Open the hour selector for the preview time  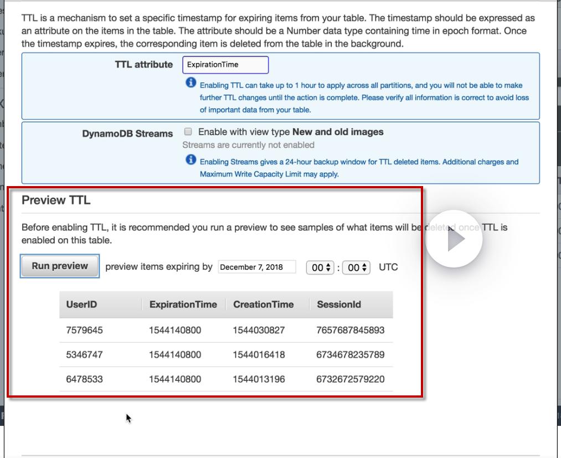[320, 267]
